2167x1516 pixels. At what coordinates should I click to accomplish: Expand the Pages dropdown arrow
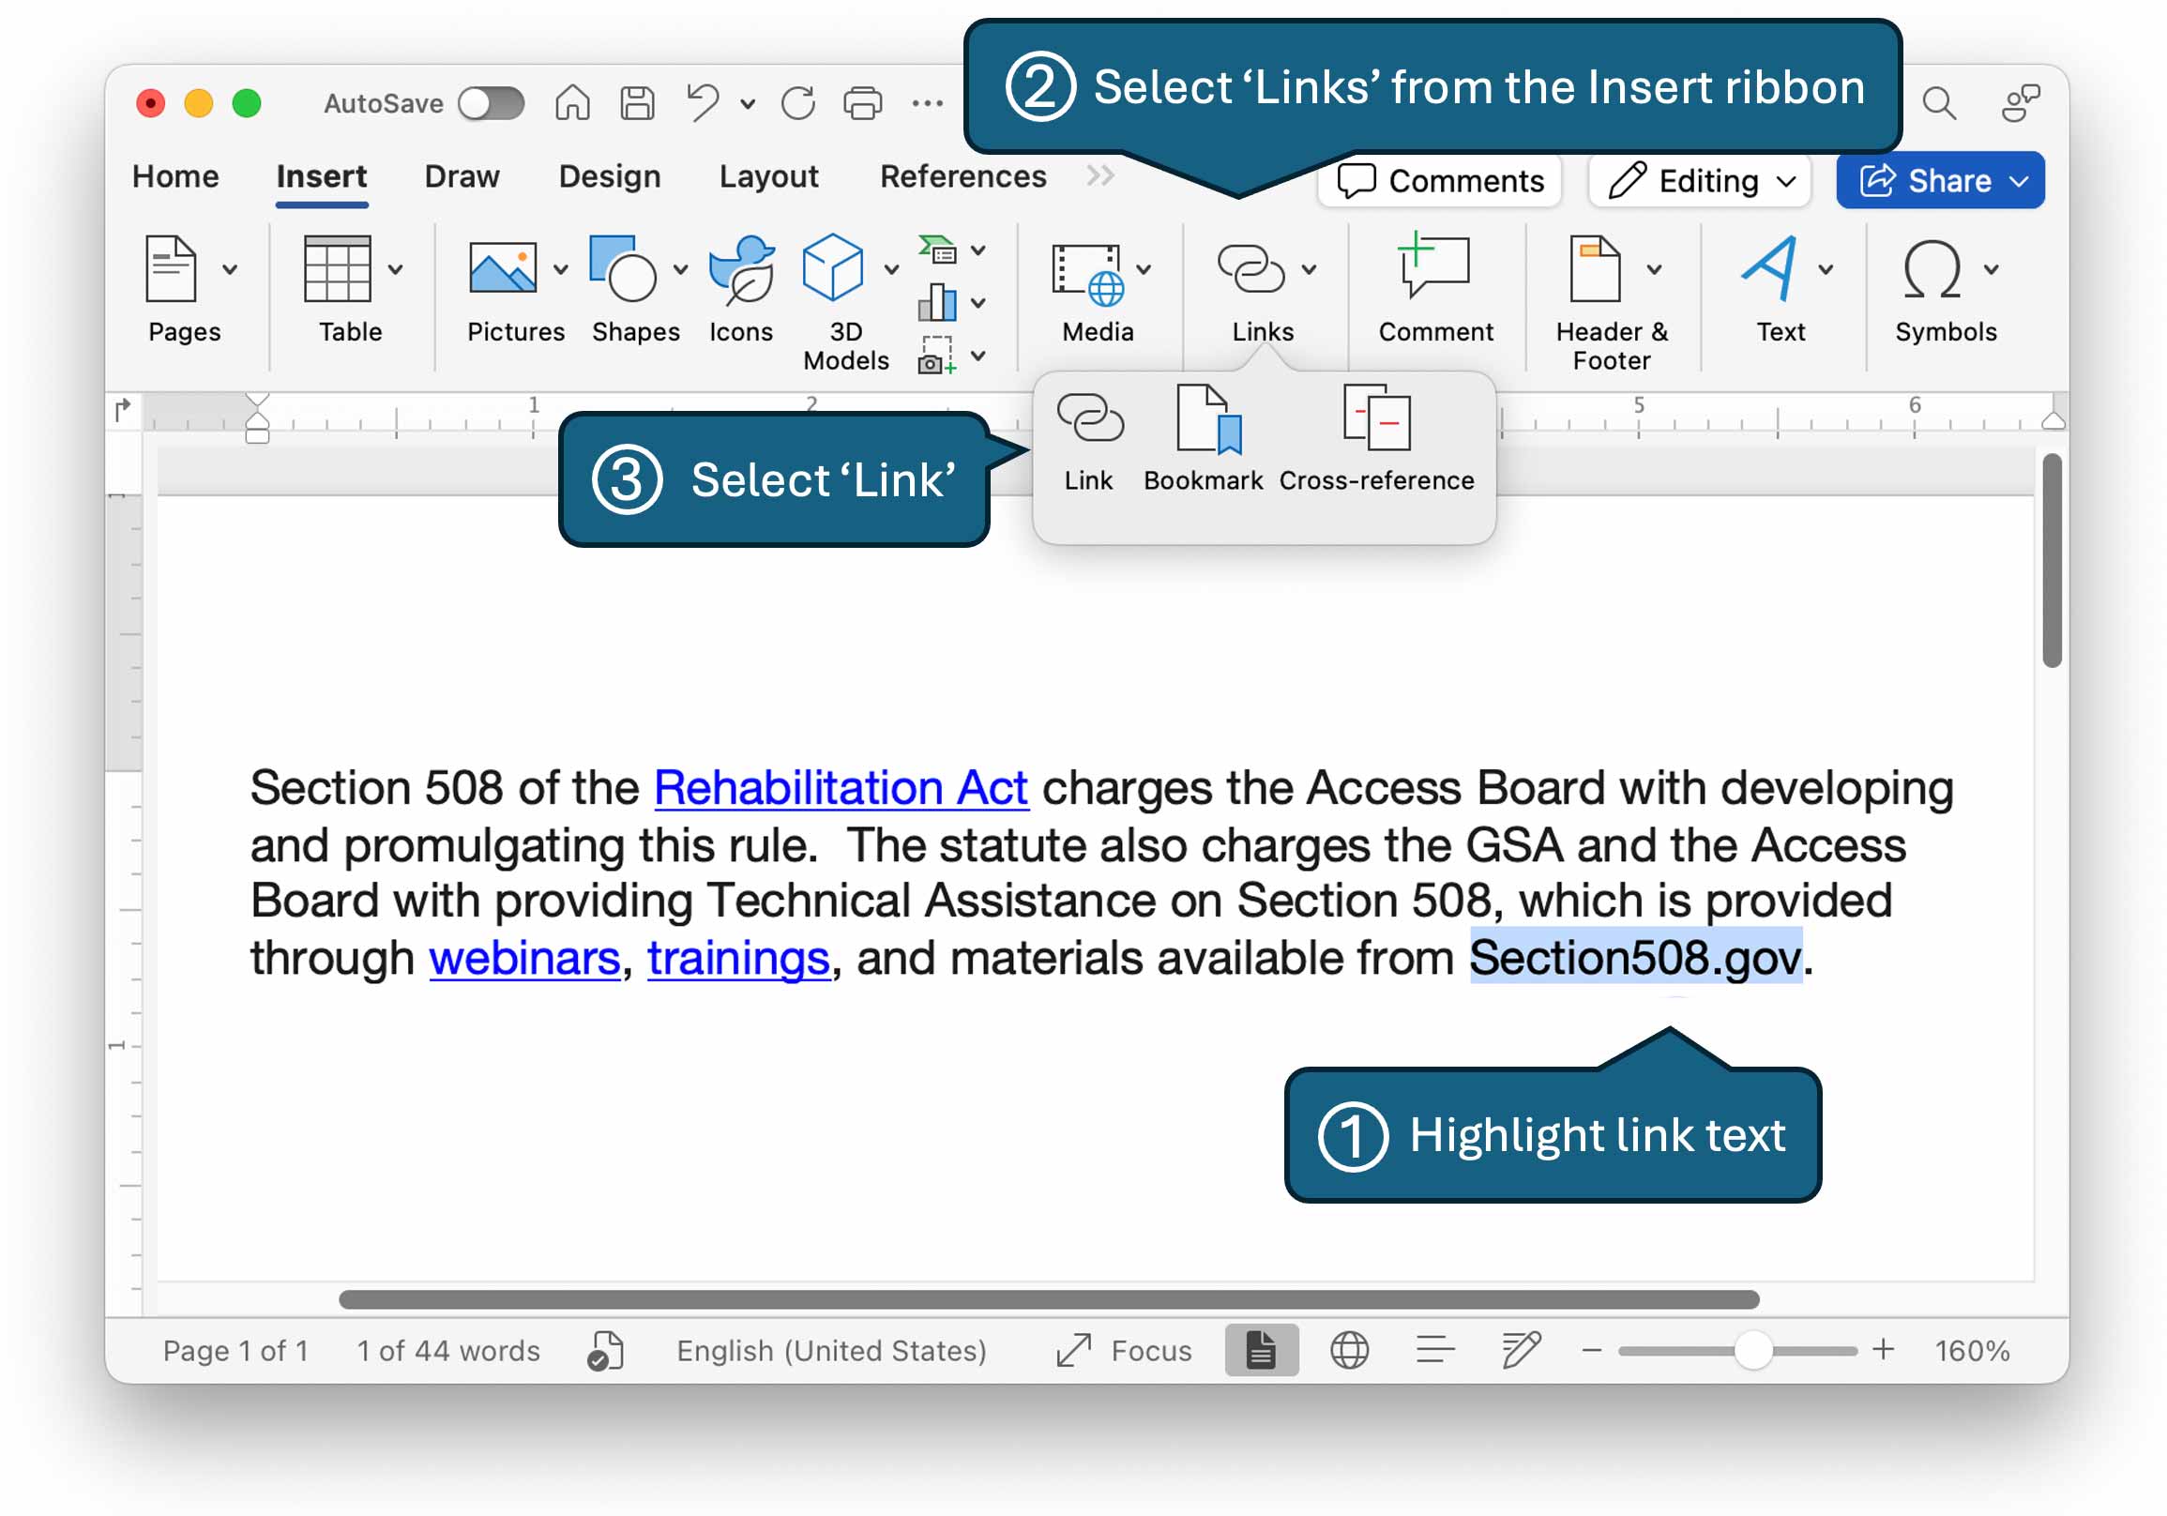point(229,269)
